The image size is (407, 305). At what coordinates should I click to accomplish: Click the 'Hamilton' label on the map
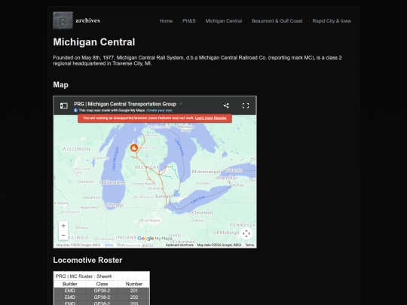228,178
